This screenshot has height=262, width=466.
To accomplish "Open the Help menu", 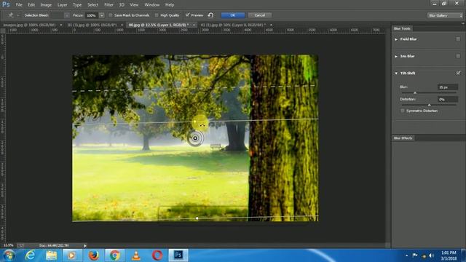I will (x=170, y=5).
